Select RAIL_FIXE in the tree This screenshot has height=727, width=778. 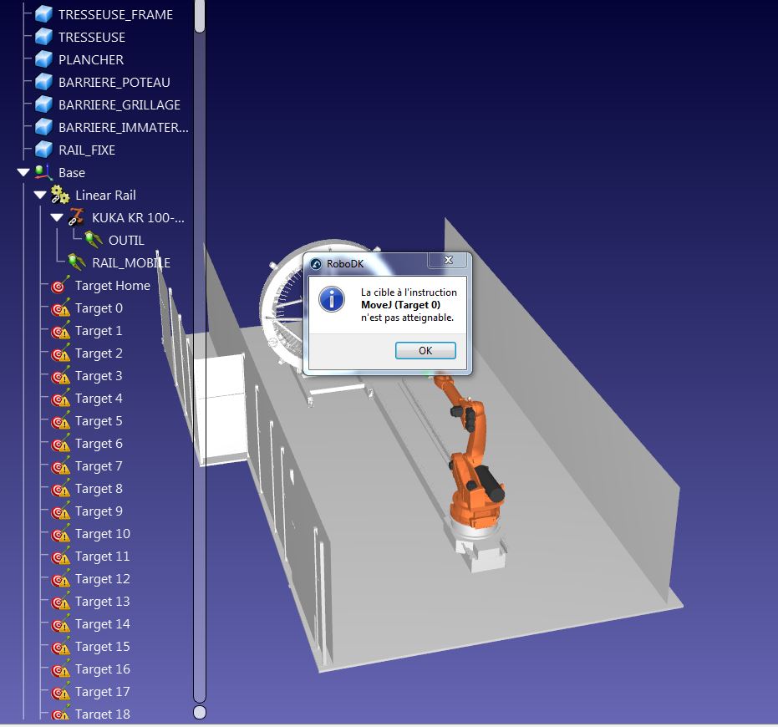pyautogui.click(x=87, y=150)
